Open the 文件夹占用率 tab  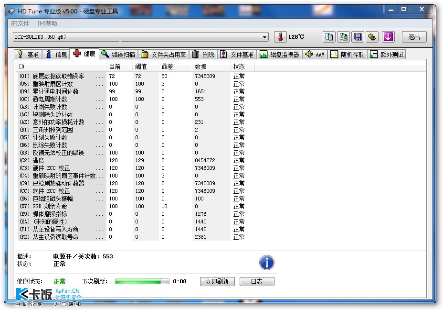[x=164, y=55]
